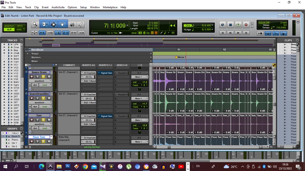305x171 pixels.
Task: Open Signal Gen insert on Tom track
Action: pyautogui.click(x=105, y=116)
